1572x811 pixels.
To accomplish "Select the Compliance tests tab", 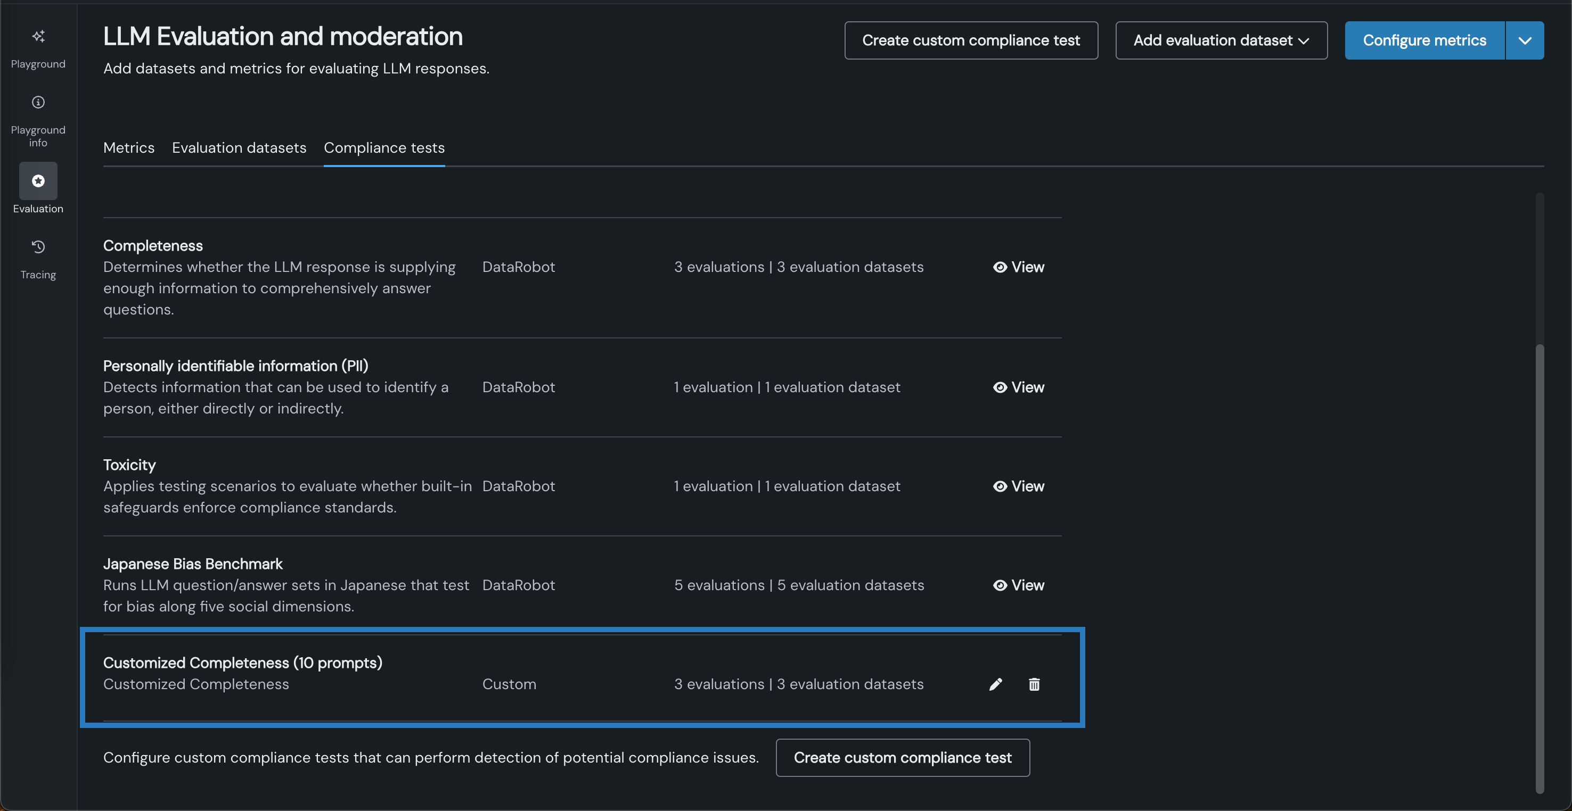I will [x=384, y=147].
